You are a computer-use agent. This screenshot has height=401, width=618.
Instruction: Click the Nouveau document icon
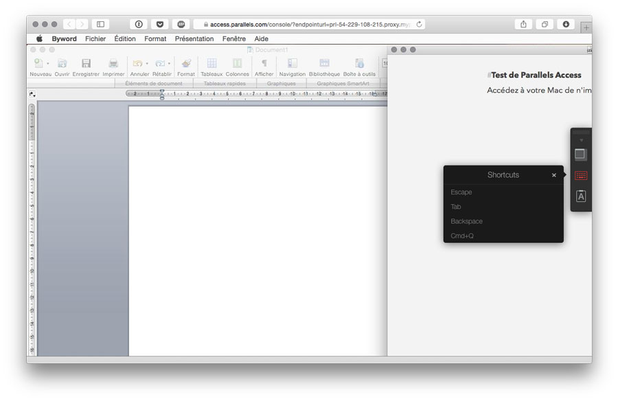[x=38, y=63]
